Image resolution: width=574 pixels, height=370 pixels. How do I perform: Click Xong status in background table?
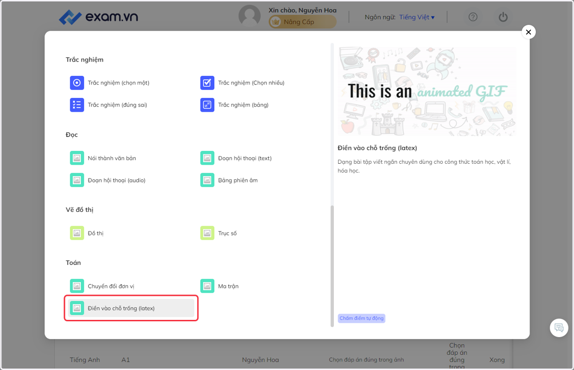point(497,359)
